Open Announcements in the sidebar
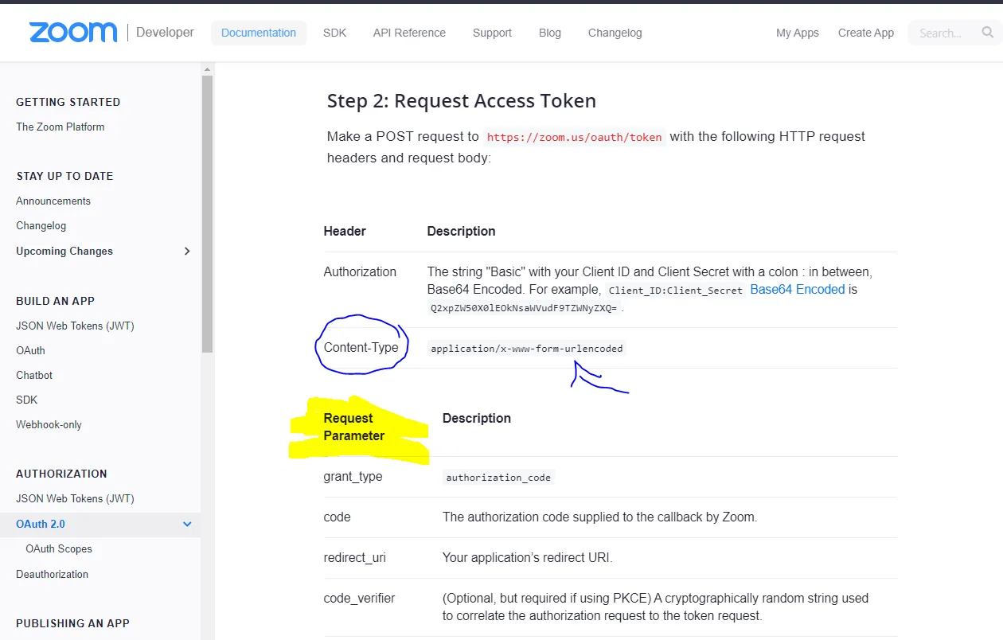The width and height of the screenshot is (1003, 640). tap(53, 201)
